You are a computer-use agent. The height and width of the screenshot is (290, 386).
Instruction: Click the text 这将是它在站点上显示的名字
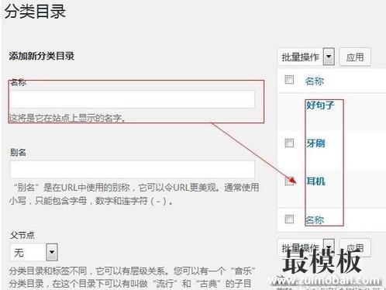67,118
